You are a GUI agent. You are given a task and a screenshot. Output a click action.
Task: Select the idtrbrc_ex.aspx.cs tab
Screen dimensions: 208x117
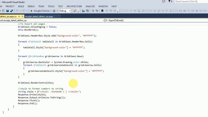[x=8, y=17]
